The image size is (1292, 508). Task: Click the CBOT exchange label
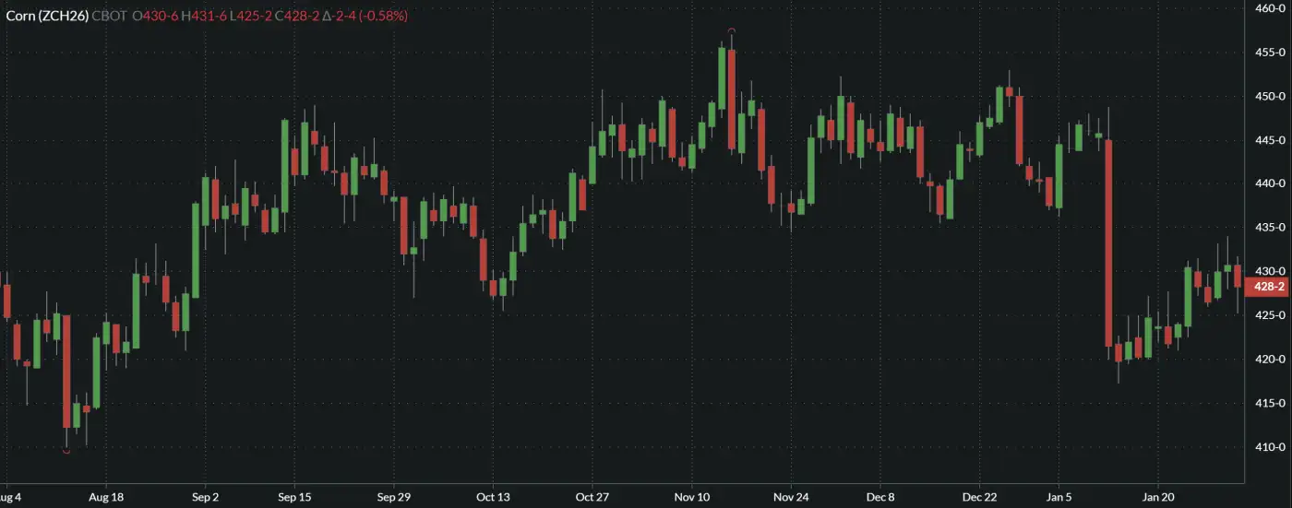tap(110, 17)
